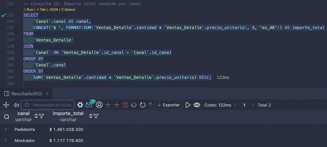Expand the Mostrador result row
The height and width of the screenshot is (147, 327).
6,140
